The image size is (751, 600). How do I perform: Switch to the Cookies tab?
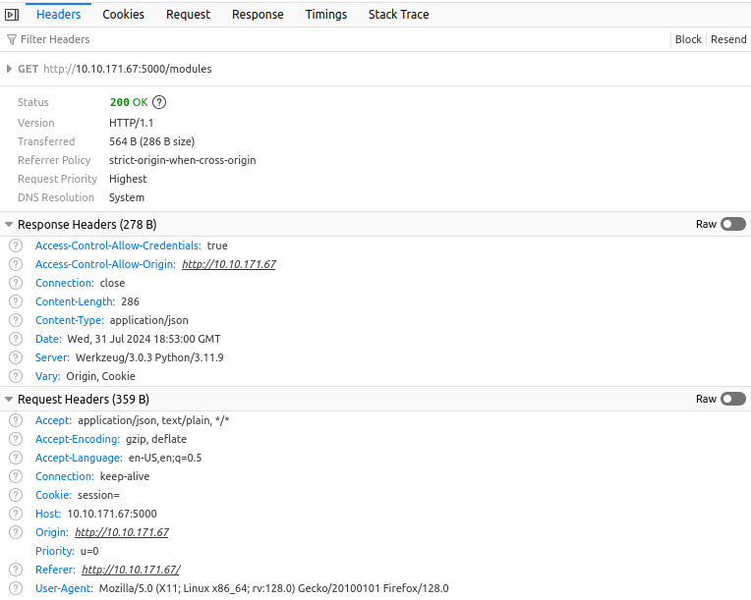[123, 15]
